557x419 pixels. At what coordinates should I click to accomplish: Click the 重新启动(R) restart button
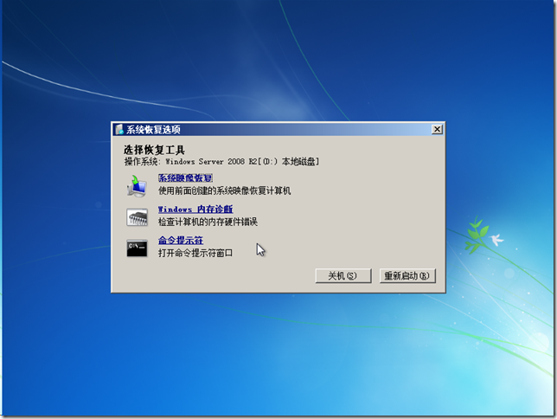(407, 276)
